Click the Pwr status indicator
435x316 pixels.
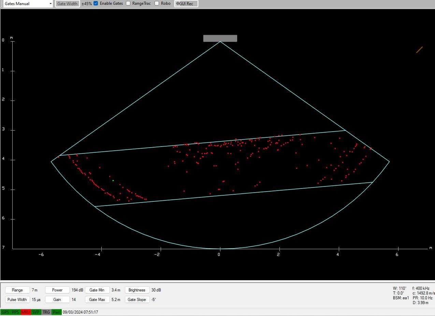click(x=56, y=312)
